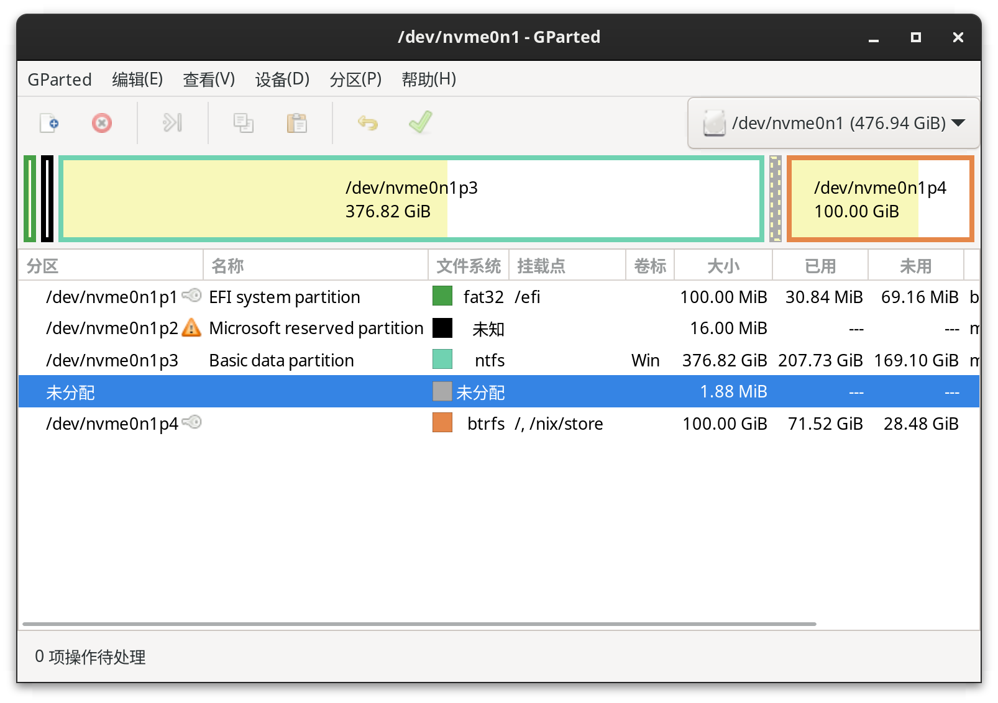The width and height of the screenshot is (998, 703).
Task: Click the 文件系统 column header
Action: (469, 266)
